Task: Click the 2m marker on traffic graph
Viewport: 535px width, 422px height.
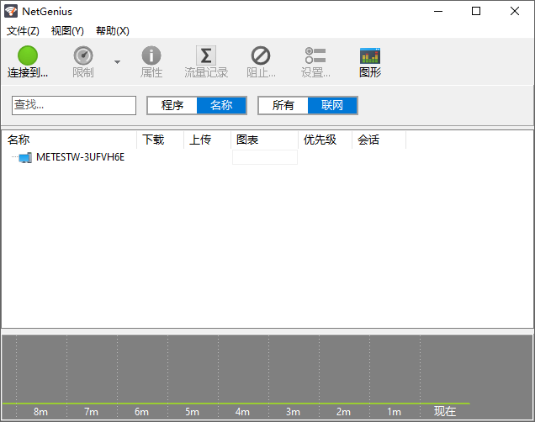Action: click(343, 412)
